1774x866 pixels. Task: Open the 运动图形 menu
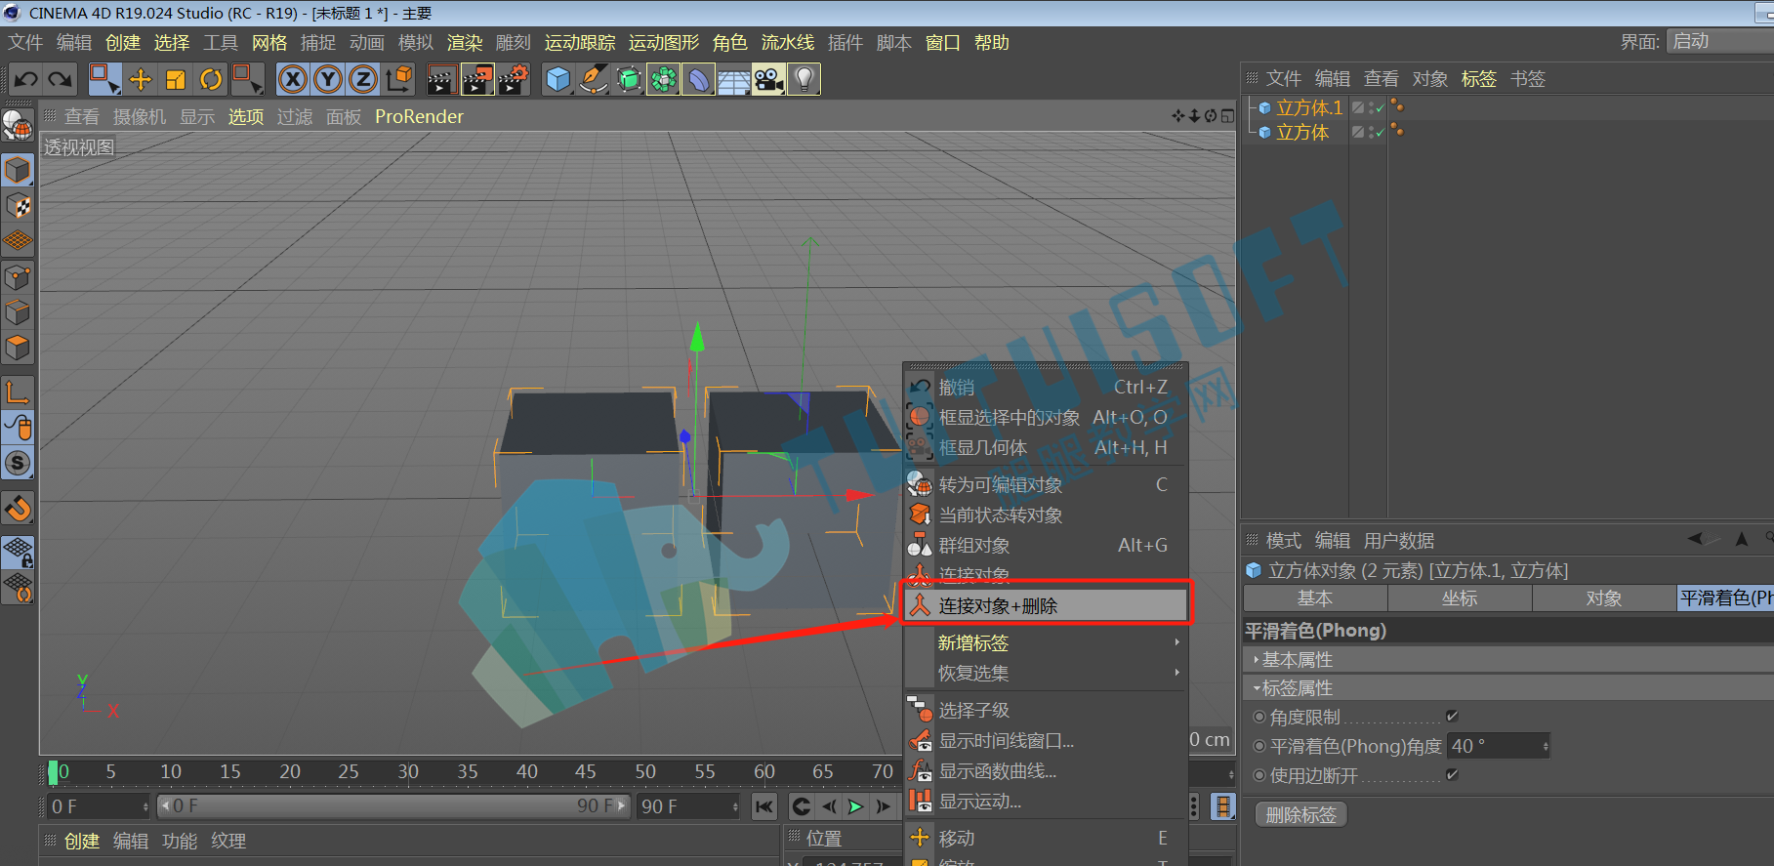(x=664, y=42)
